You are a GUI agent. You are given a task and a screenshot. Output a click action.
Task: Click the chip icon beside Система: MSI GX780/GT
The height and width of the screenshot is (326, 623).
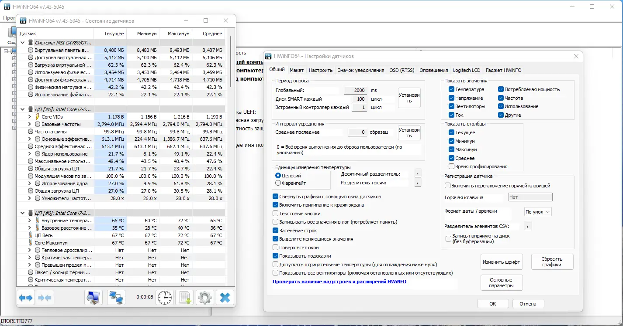(x=31, y=43)
